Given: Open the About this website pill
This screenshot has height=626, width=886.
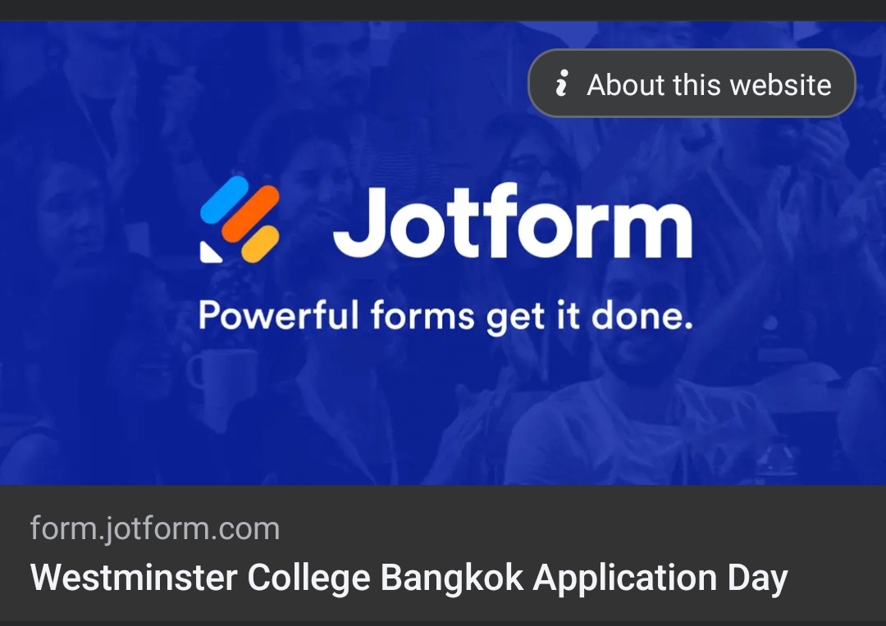Looking at the screenshot, I should [x=692, y=84].
